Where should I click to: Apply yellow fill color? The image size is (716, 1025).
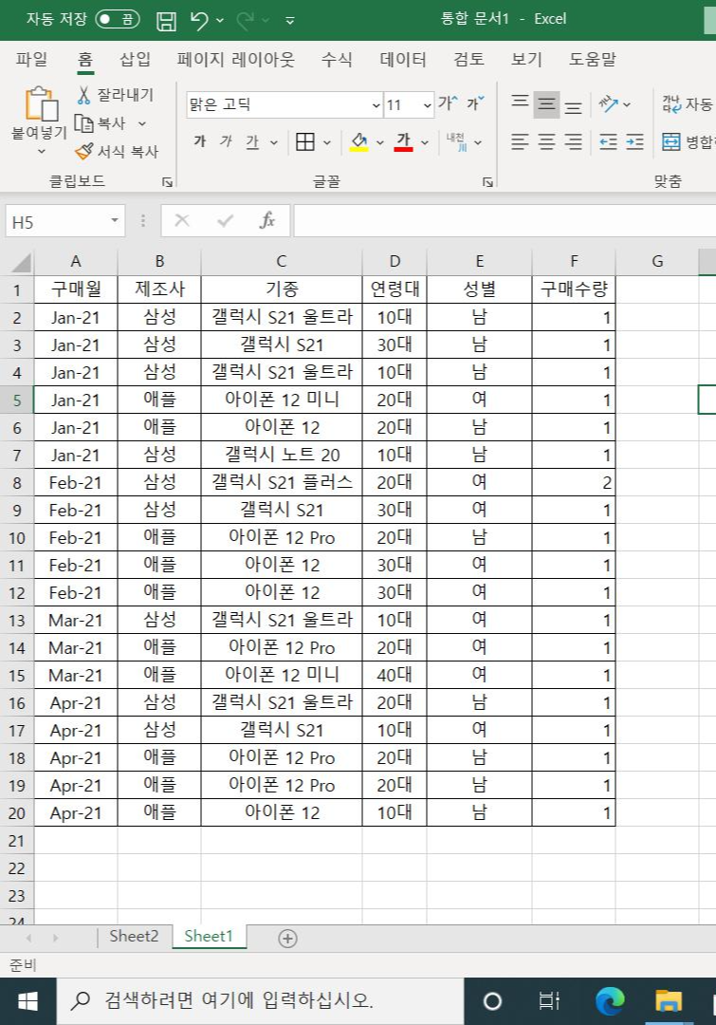coord(358,141)
